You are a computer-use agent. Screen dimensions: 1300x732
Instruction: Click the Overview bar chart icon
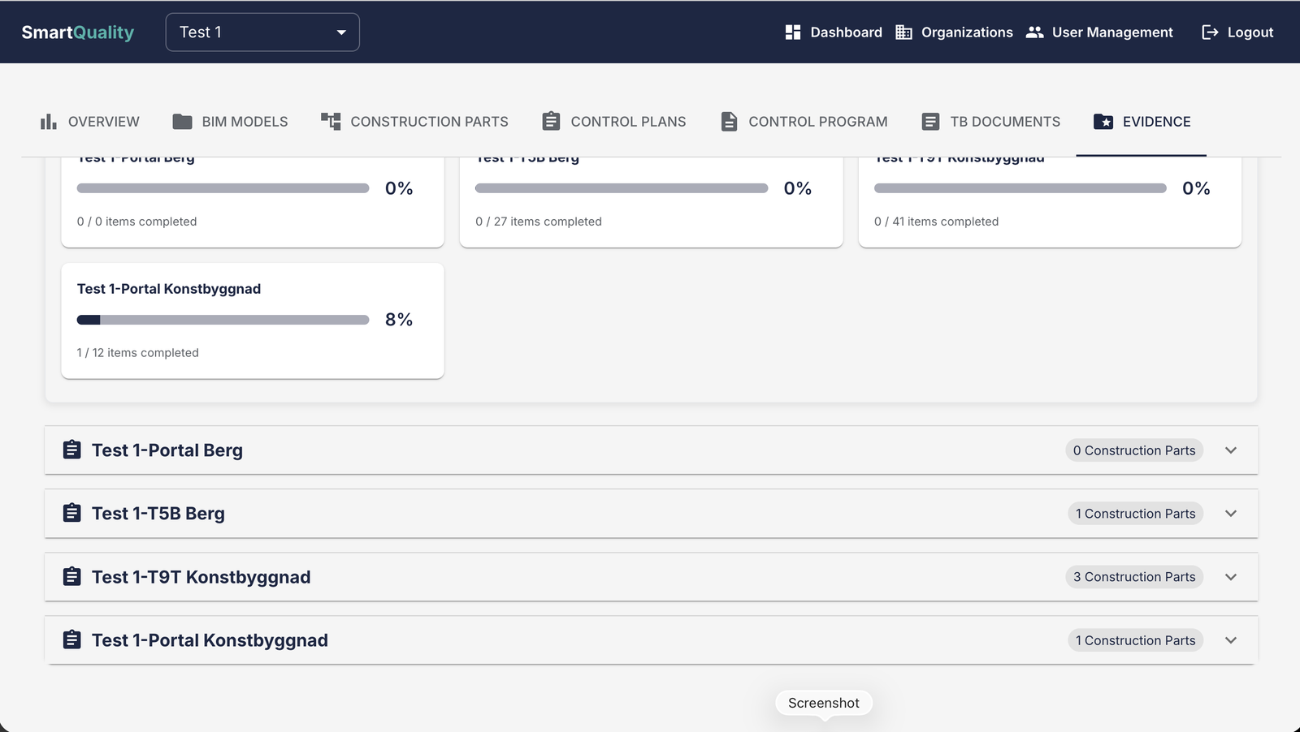[x=49, y=122]
